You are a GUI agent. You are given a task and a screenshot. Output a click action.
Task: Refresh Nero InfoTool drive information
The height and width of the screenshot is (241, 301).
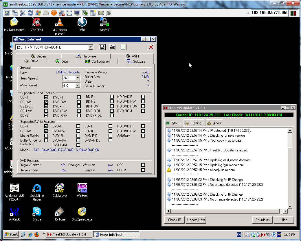(123, 47)
